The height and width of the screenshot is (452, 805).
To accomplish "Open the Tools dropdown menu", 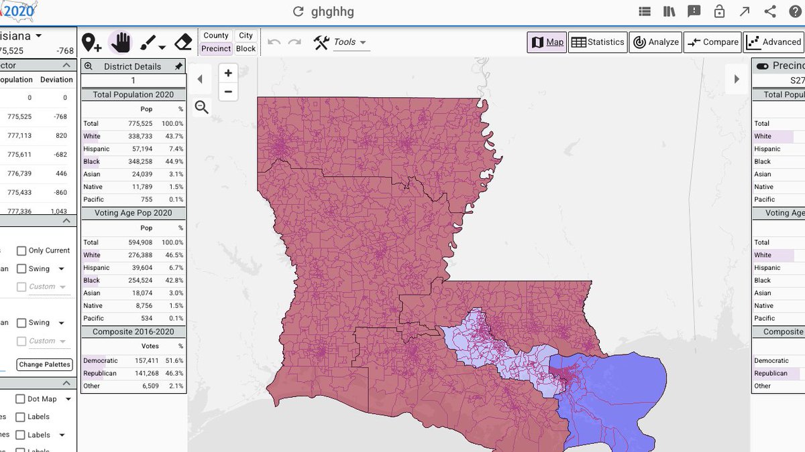I will [351, 42].
